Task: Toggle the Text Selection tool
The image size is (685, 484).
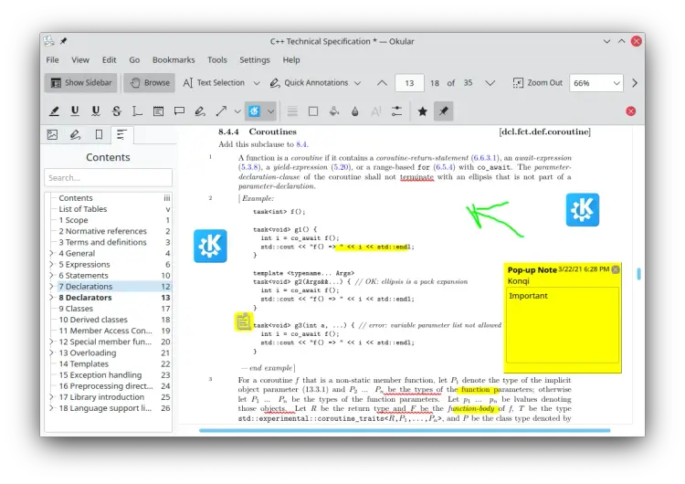Action: [x=214, y=83]
